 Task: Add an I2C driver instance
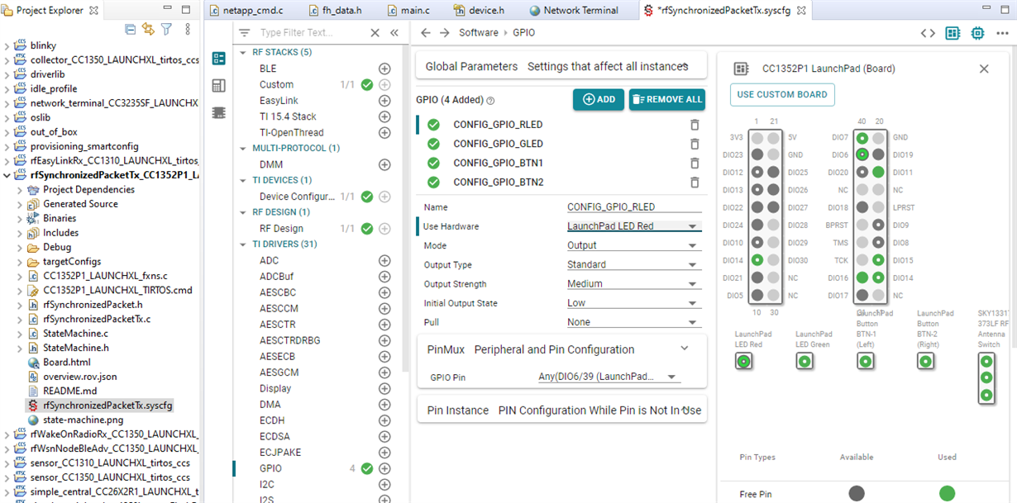384,484
